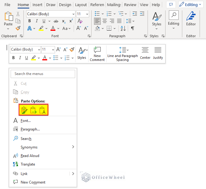Viewport: 206px width, 189px height.
Task: Open the File tab
Action: 7,5
